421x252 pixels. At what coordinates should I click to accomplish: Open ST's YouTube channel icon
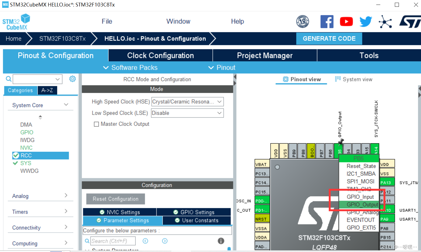coord(346,21)
